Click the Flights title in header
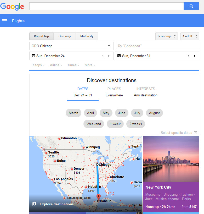This screenshot has width=204, height=214. [18, 21]
